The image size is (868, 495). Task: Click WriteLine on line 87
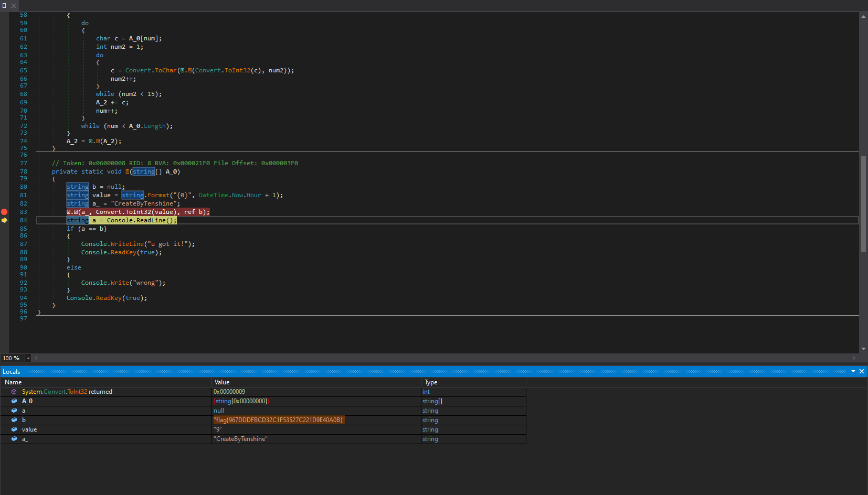pyautogui.click(x=126, y=244)
